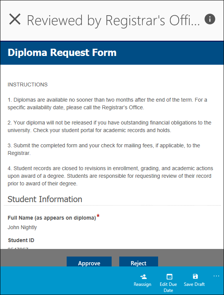Click the Edit Due Date calendar icon
224x295 pixels.
tap(170, 277)
